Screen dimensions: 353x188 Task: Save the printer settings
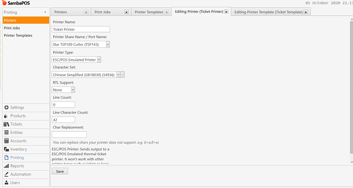tap(60, 171)
